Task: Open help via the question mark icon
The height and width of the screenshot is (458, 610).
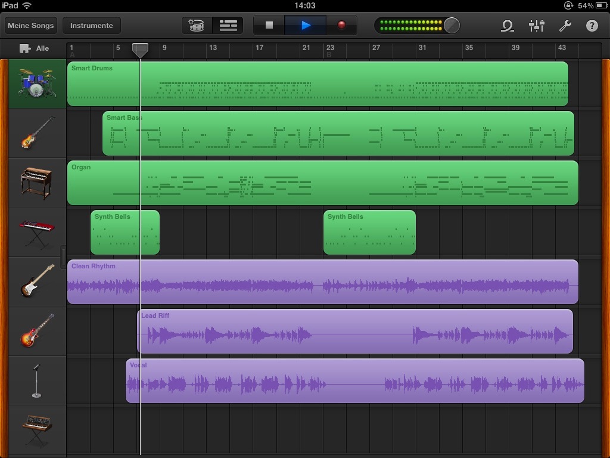Action: (592, 26)
